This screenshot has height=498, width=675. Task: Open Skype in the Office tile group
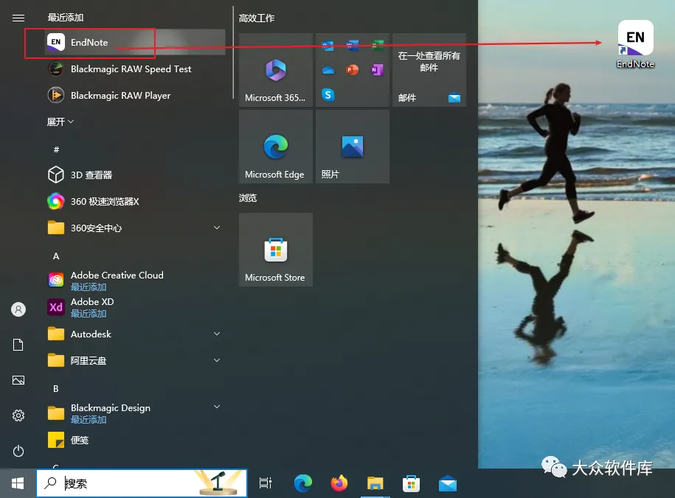(x=328, y=94)
